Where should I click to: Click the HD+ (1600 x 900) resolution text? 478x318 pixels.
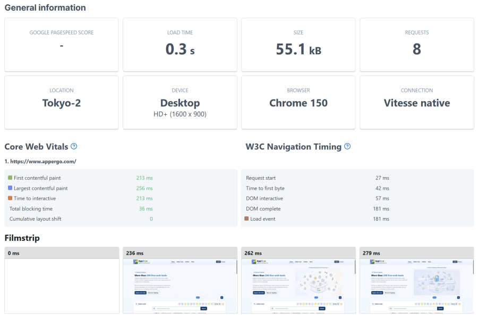pyautogui.click(x=180, y=114)
